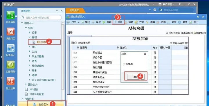Open 企业互联 in the left sidebar
Screen dimensions: 209x106
coord(10,83)
